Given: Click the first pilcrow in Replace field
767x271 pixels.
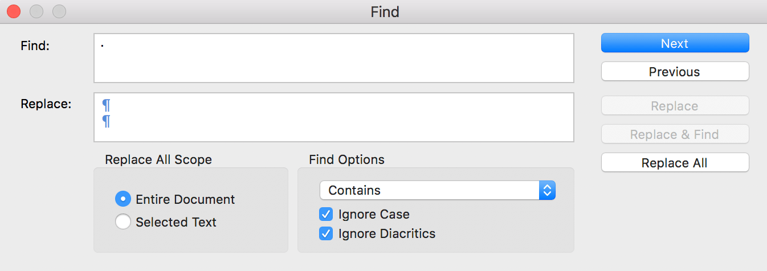Looking at the screenshot, I should pyautogui.click(x=106, y=106).
